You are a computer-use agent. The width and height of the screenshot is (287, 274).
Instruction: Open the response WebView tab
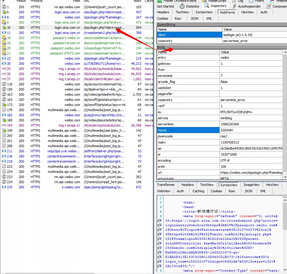[164, 191]
